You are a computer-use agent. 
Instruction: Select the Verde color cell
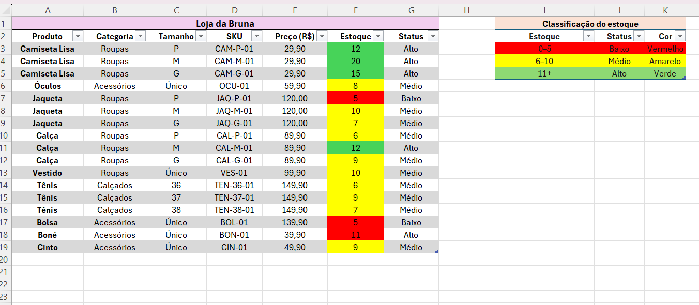pos(665,73)
